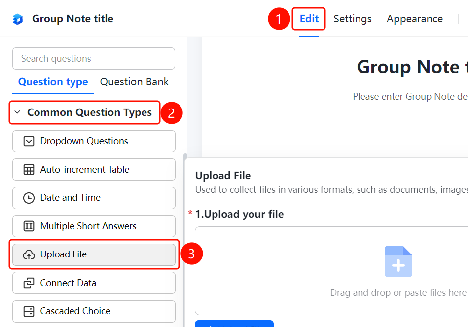468x327 pixels.
Task: Click the header title beside the logo
Action: pos(73,19)
